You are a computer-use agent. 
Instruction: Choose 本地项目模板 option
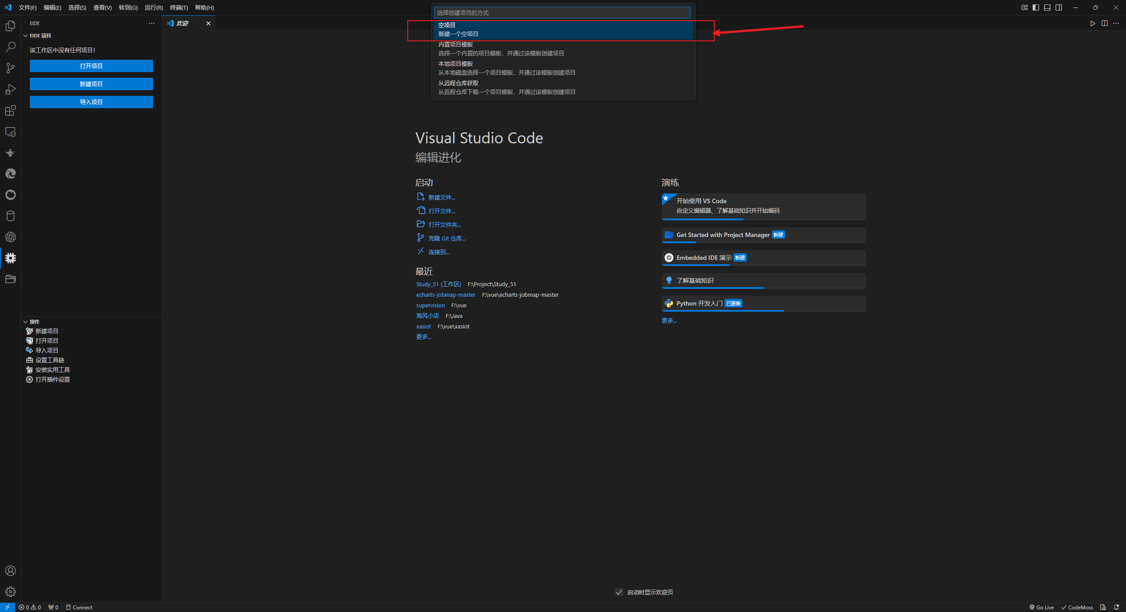[563, 68]
